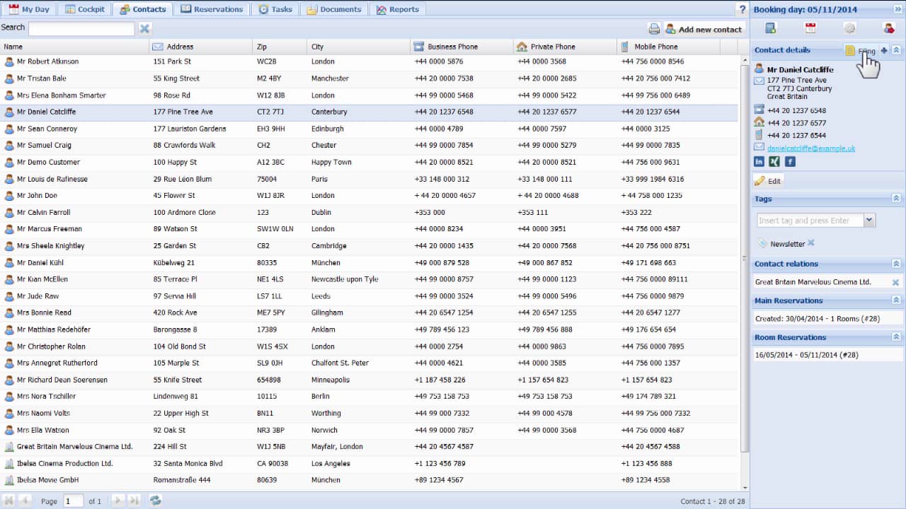Screen dimensions: 906x509
Task: Click the user logout icon in sidebar
Action: [x=888, y=28]
